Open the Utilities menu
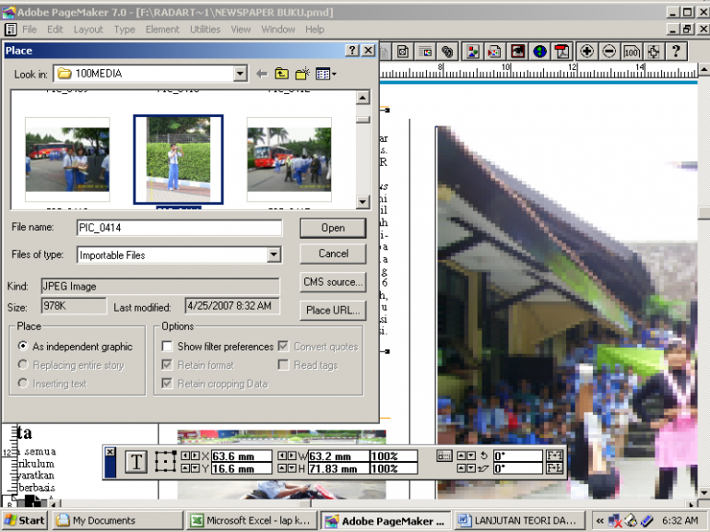This screenshot has height=532, width=710. tap(205, 30)
